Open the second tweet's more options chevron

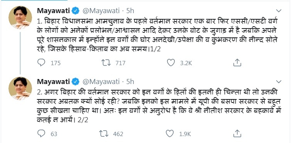279,82
